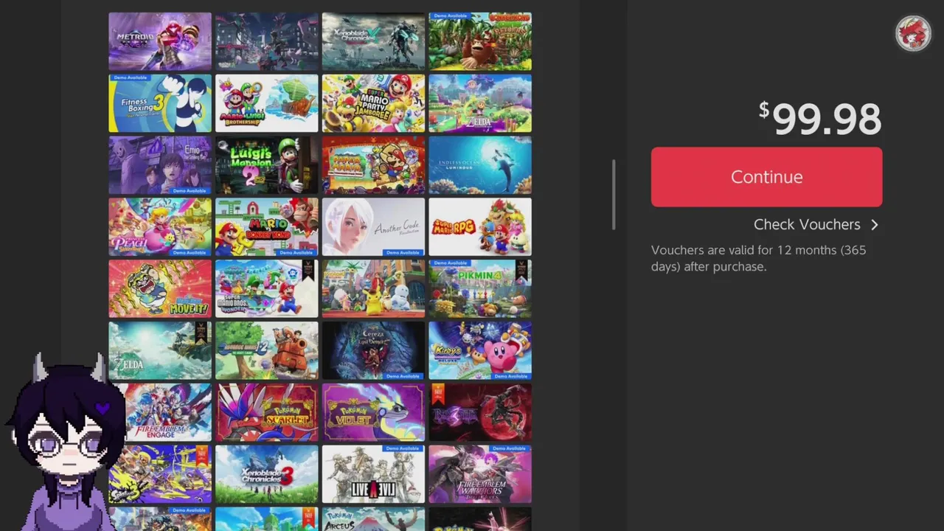Select the Pokémon Violet thumbnail
The image size is (944, 531).
click(x=373, y=412)
